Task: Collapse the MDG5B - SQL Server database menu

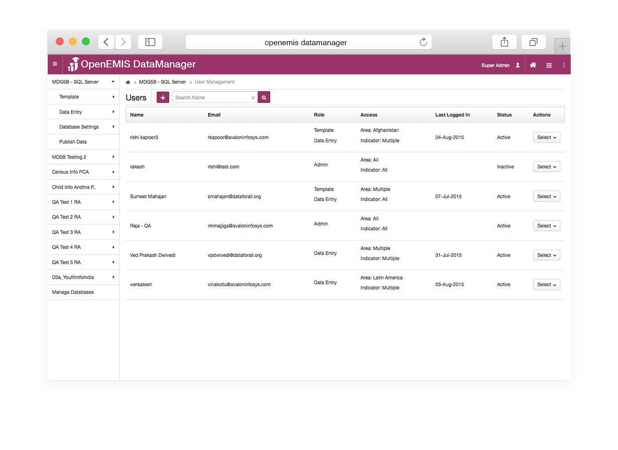Action: (83, 82)
